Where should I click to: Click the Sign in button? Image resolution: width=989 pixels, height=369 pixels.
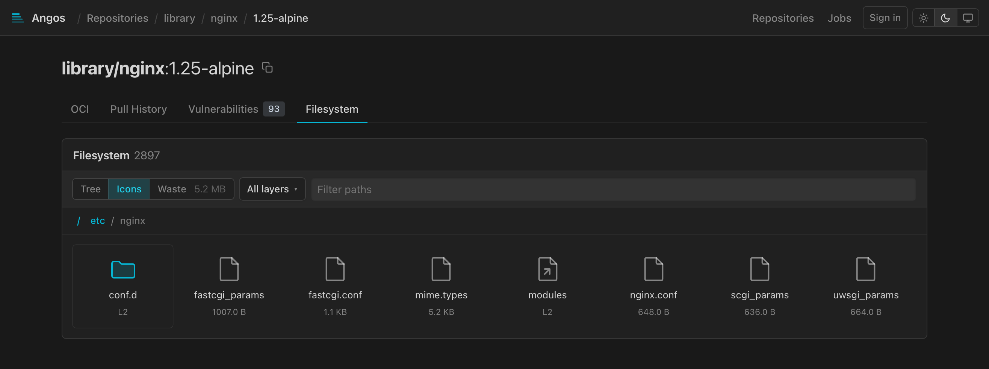(x=885, y=18)
